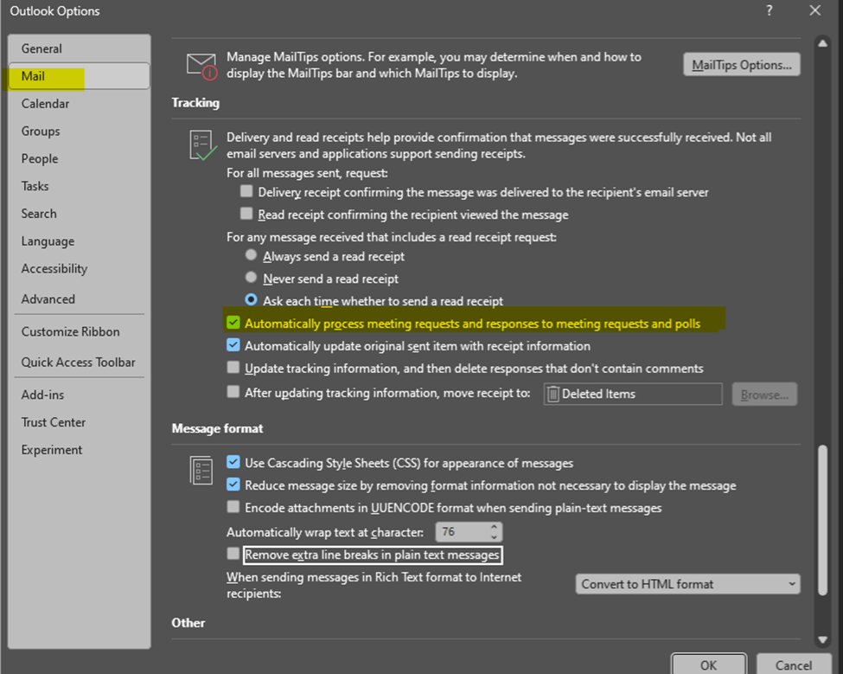Screen dimensions: 843x674
Task: Click the Other section heading
Action: click(188, 623)
